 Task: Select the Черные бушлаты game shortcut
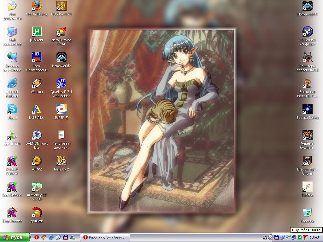(307, 140)
